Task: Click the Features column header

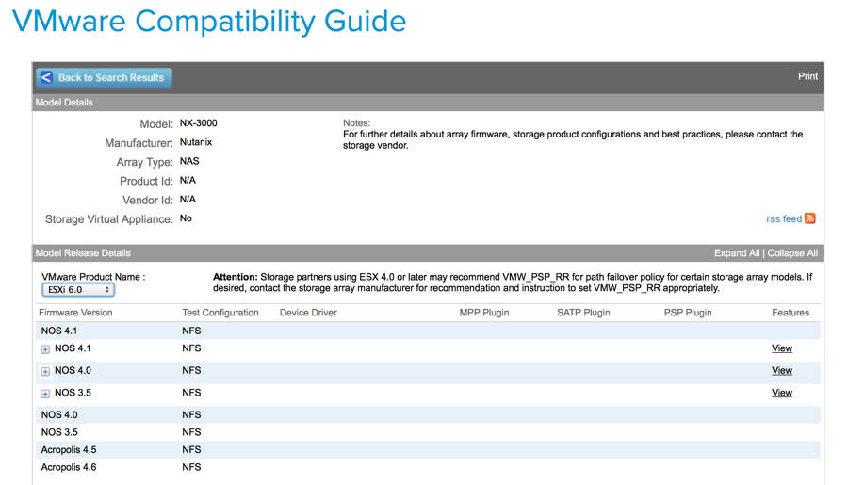Action: (x=791, y=313)
